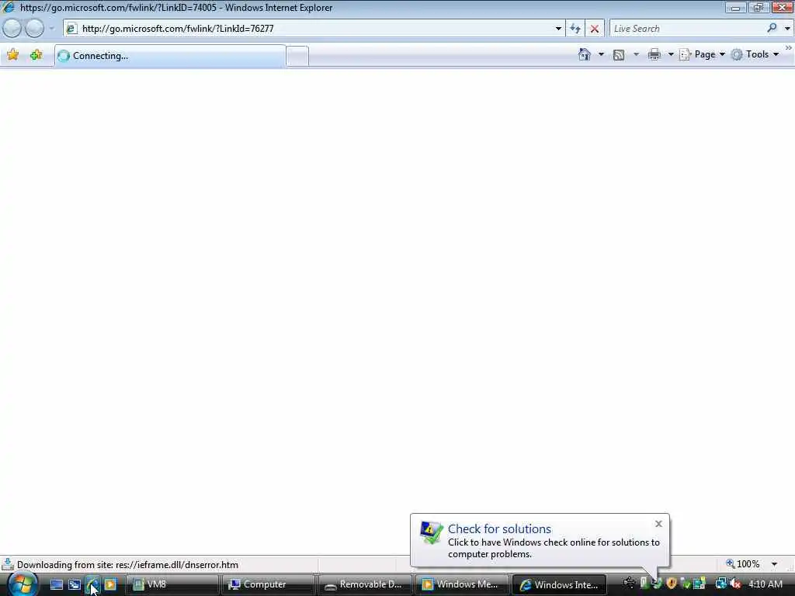Click the IE logo in title bar

coord(9,7)
